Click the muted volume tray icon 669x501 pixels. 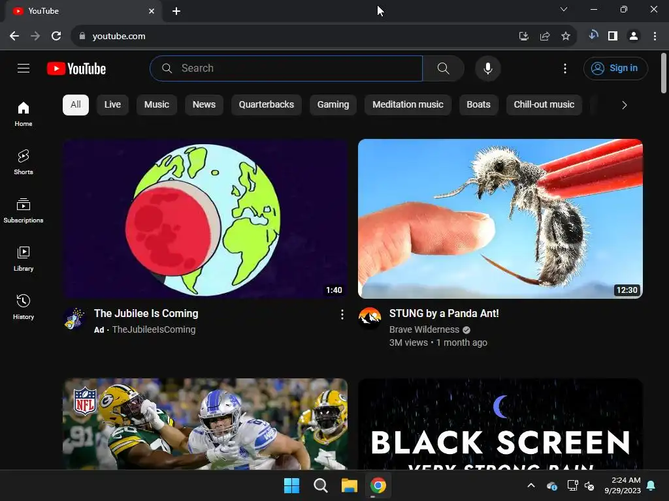coord(589,485)
